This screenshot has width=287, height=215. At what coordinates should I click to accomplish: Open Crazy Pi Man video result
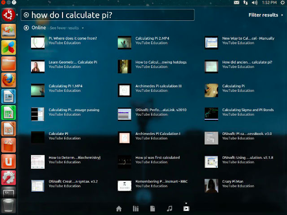[233, 181]
